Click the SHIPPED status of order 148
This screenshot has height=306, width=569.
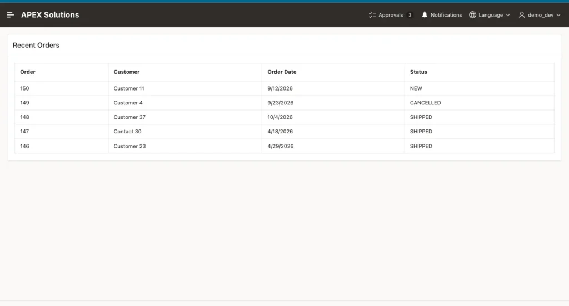pos(421,117)
